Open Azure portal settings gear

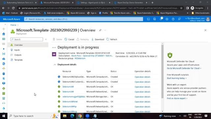click(x=167, y=19)
